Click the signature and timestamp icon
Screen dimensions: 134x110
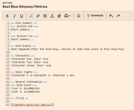click(x=31, y=16)
